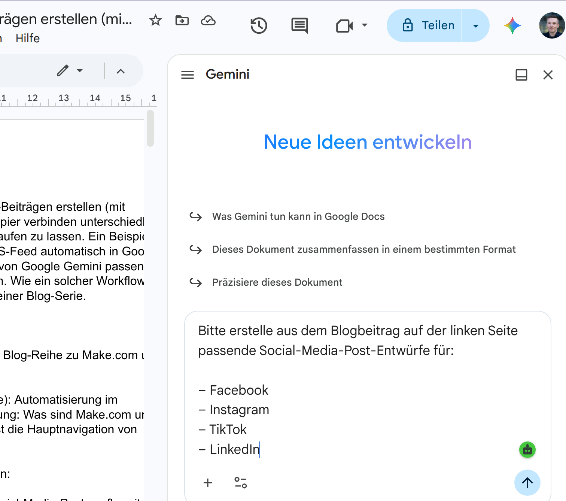Click the arrow icon beside Präzisiere dieses Dokument
Screen dimensions: 566x501
[x=196, y=282]
